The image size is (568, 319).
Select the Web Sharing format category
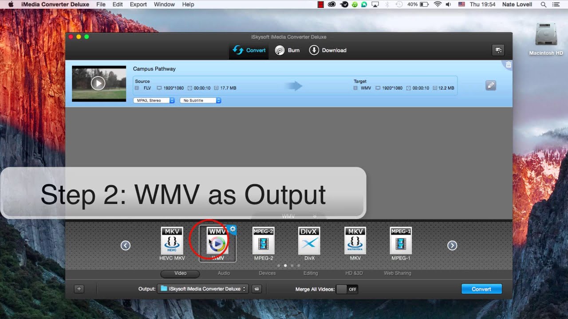(398, 273)
